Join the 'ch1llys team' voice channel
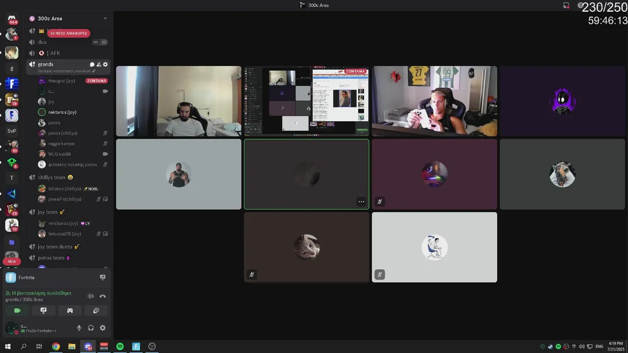Image resolution: width=628 pixels, height=353 pixels. click(x=68, y=177)
